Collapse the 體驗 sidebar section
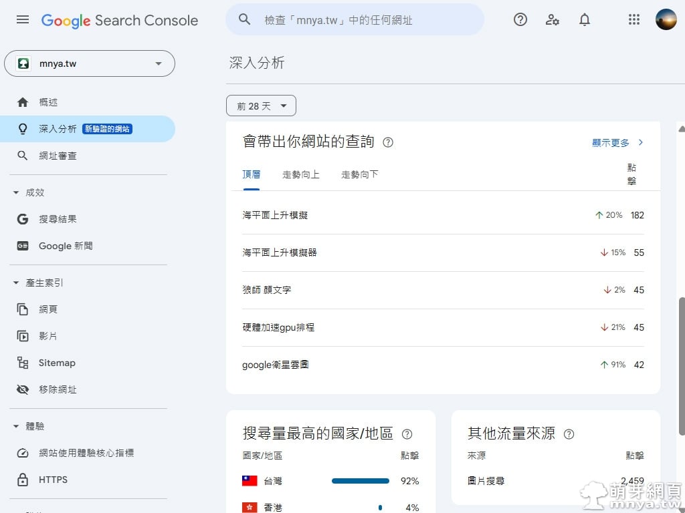 point(17,426)
